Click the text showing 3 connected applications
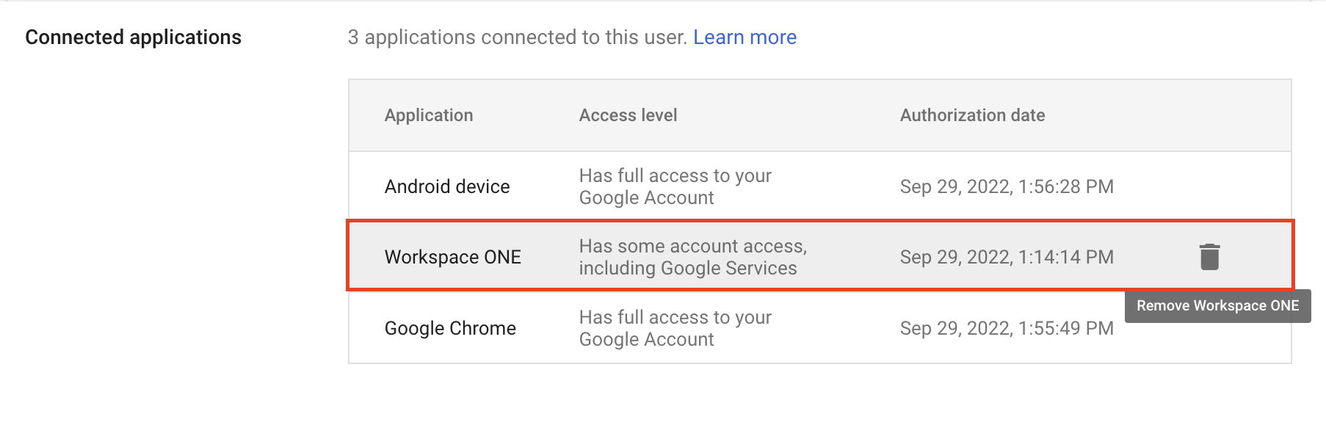Screen dimensions: 1326x436 (517, 37)
